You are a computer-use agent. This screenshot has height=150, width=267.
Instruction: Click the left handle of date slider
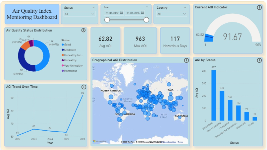[x=107, y=20]
